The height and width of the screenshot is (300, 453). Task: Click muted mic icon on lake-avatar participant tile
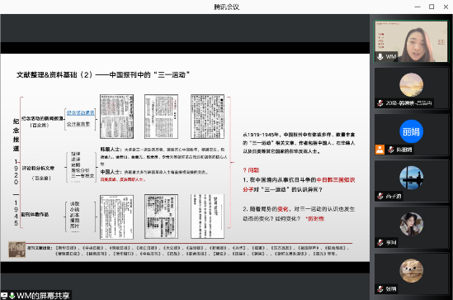click(380, 196)
